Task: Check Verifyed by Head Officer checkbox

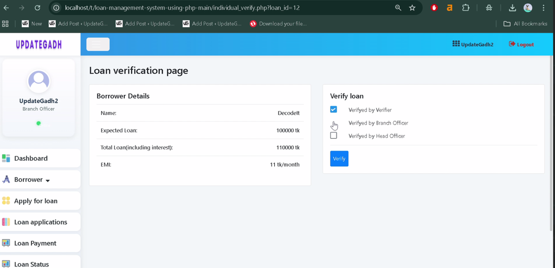Action: [333, 135]
